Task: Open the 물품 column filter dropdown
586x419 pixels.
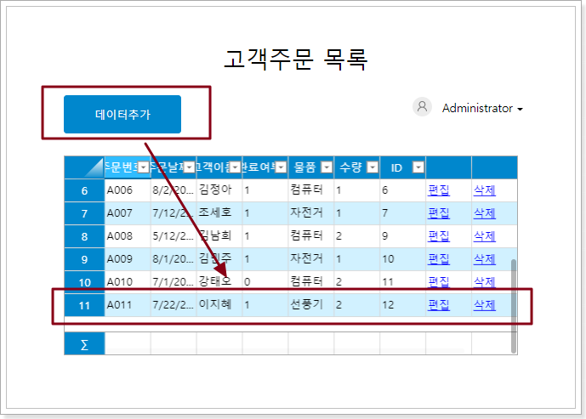Action: coord(326,167)
